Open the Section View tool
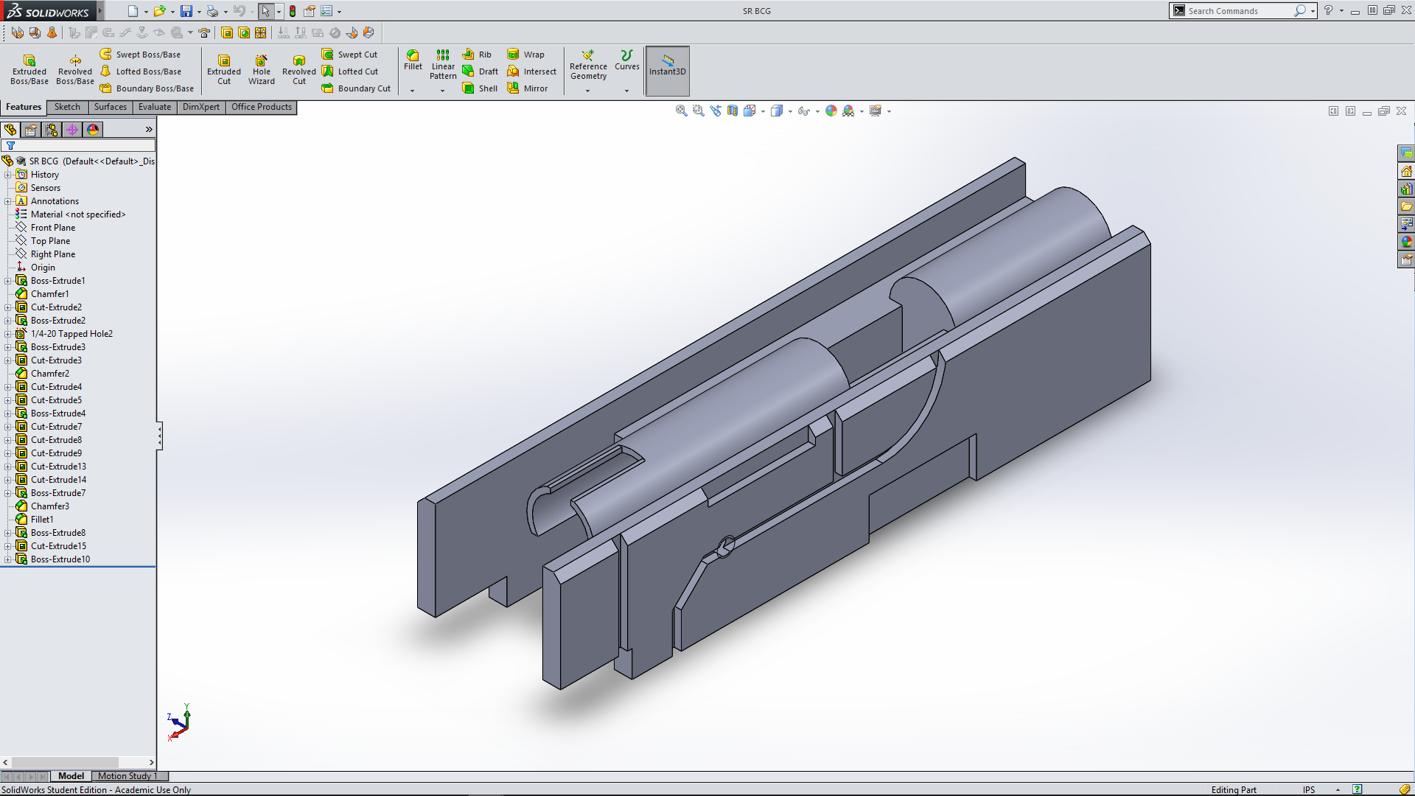Image resolution: width=1415 pixels, height=796 pixels. pos(733,111)
